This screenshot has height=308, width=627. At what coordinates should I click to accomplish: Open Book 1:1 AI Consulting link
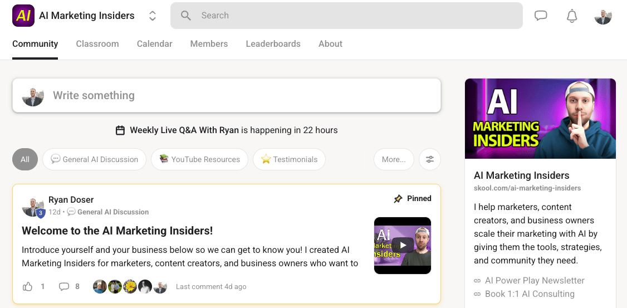click(x=530, y=294)
